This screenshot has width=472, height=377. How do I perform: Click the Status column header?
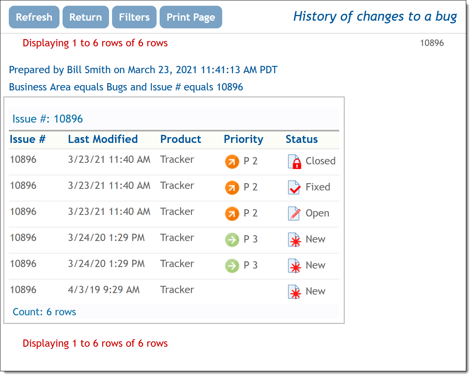[301, 139]
